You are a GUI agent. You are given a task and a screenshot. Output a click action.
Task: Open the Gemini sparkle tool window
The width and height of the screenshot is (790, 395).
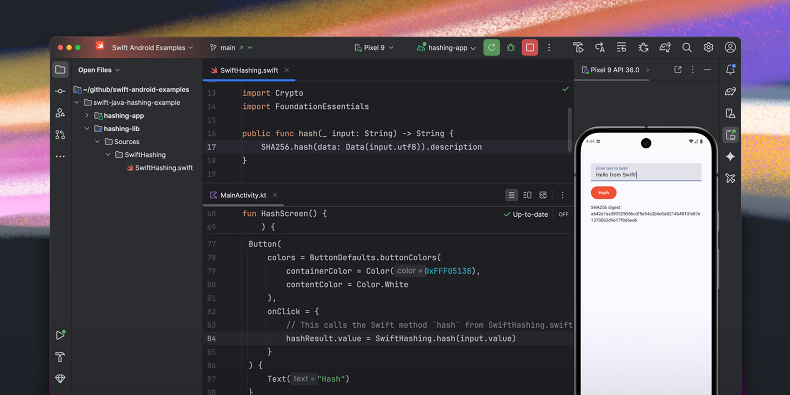[x=730, y=157]
